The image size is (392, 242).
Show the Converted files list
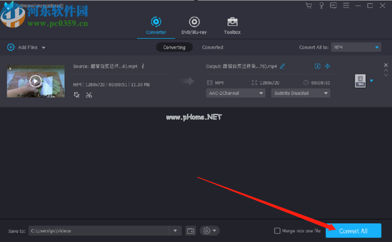tap(212, 47)
